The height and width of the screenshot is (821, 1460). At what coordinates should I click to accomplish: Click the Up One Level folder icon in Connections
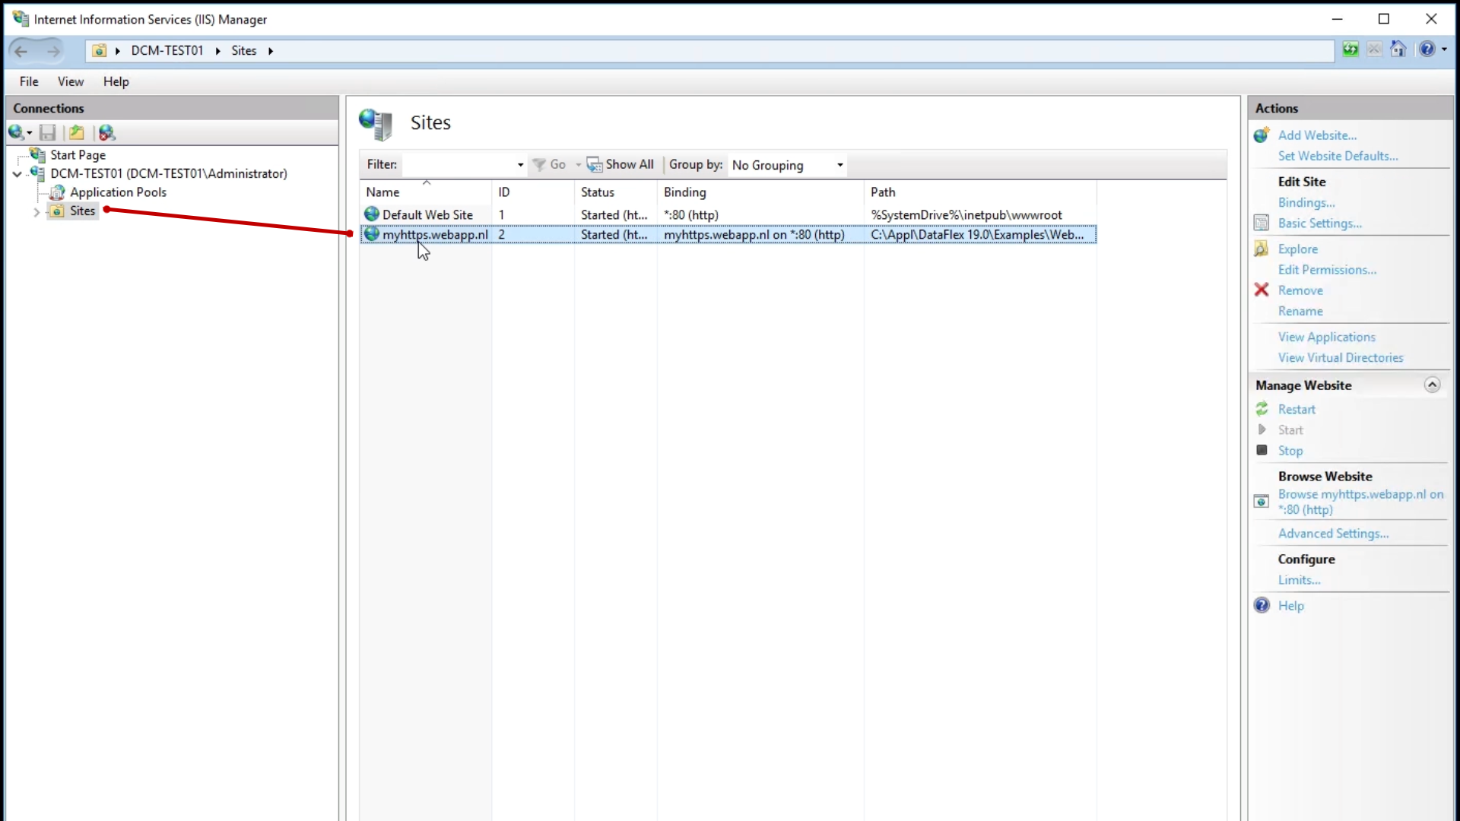(x=76, y=133)
